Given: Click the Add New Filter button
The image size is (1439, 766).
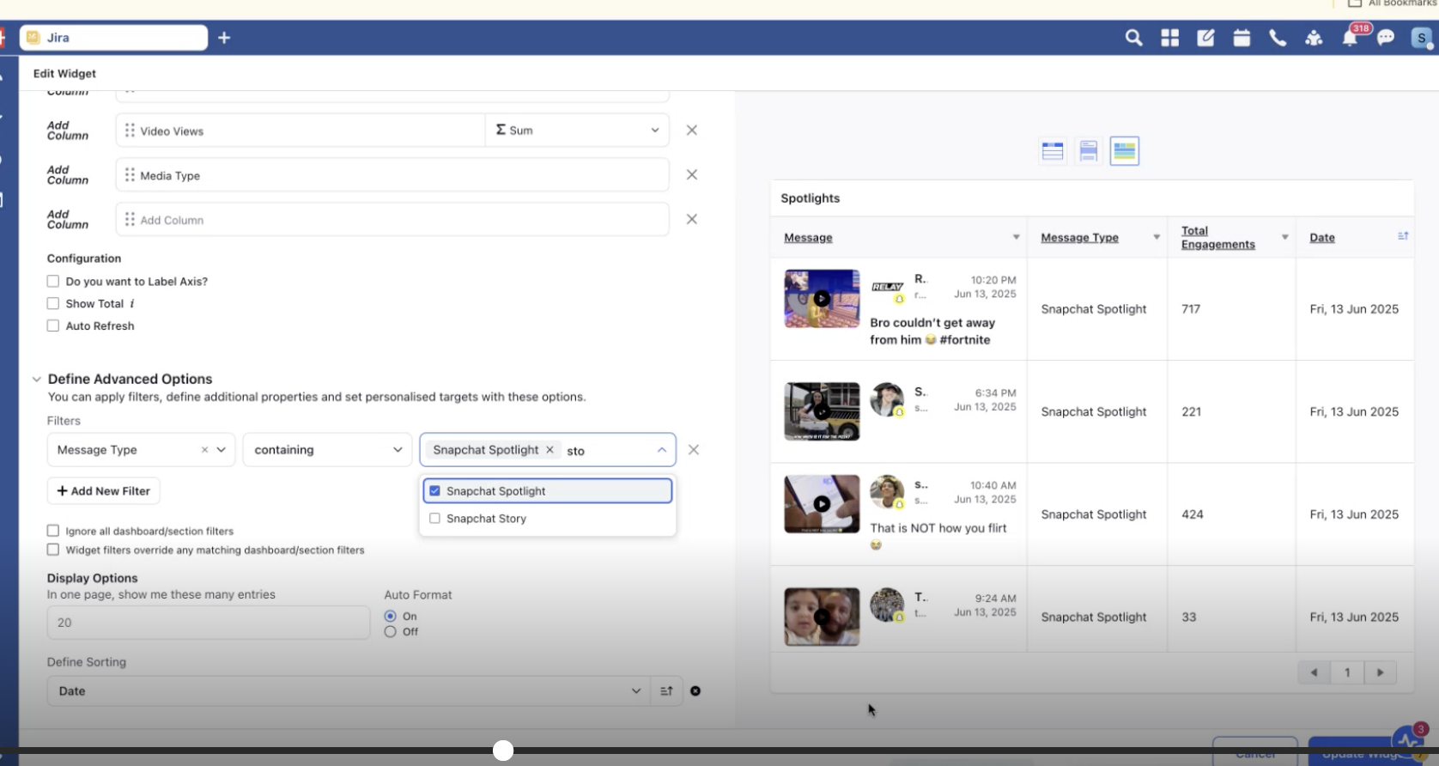Looking at the screenshot, I should 103,491.
